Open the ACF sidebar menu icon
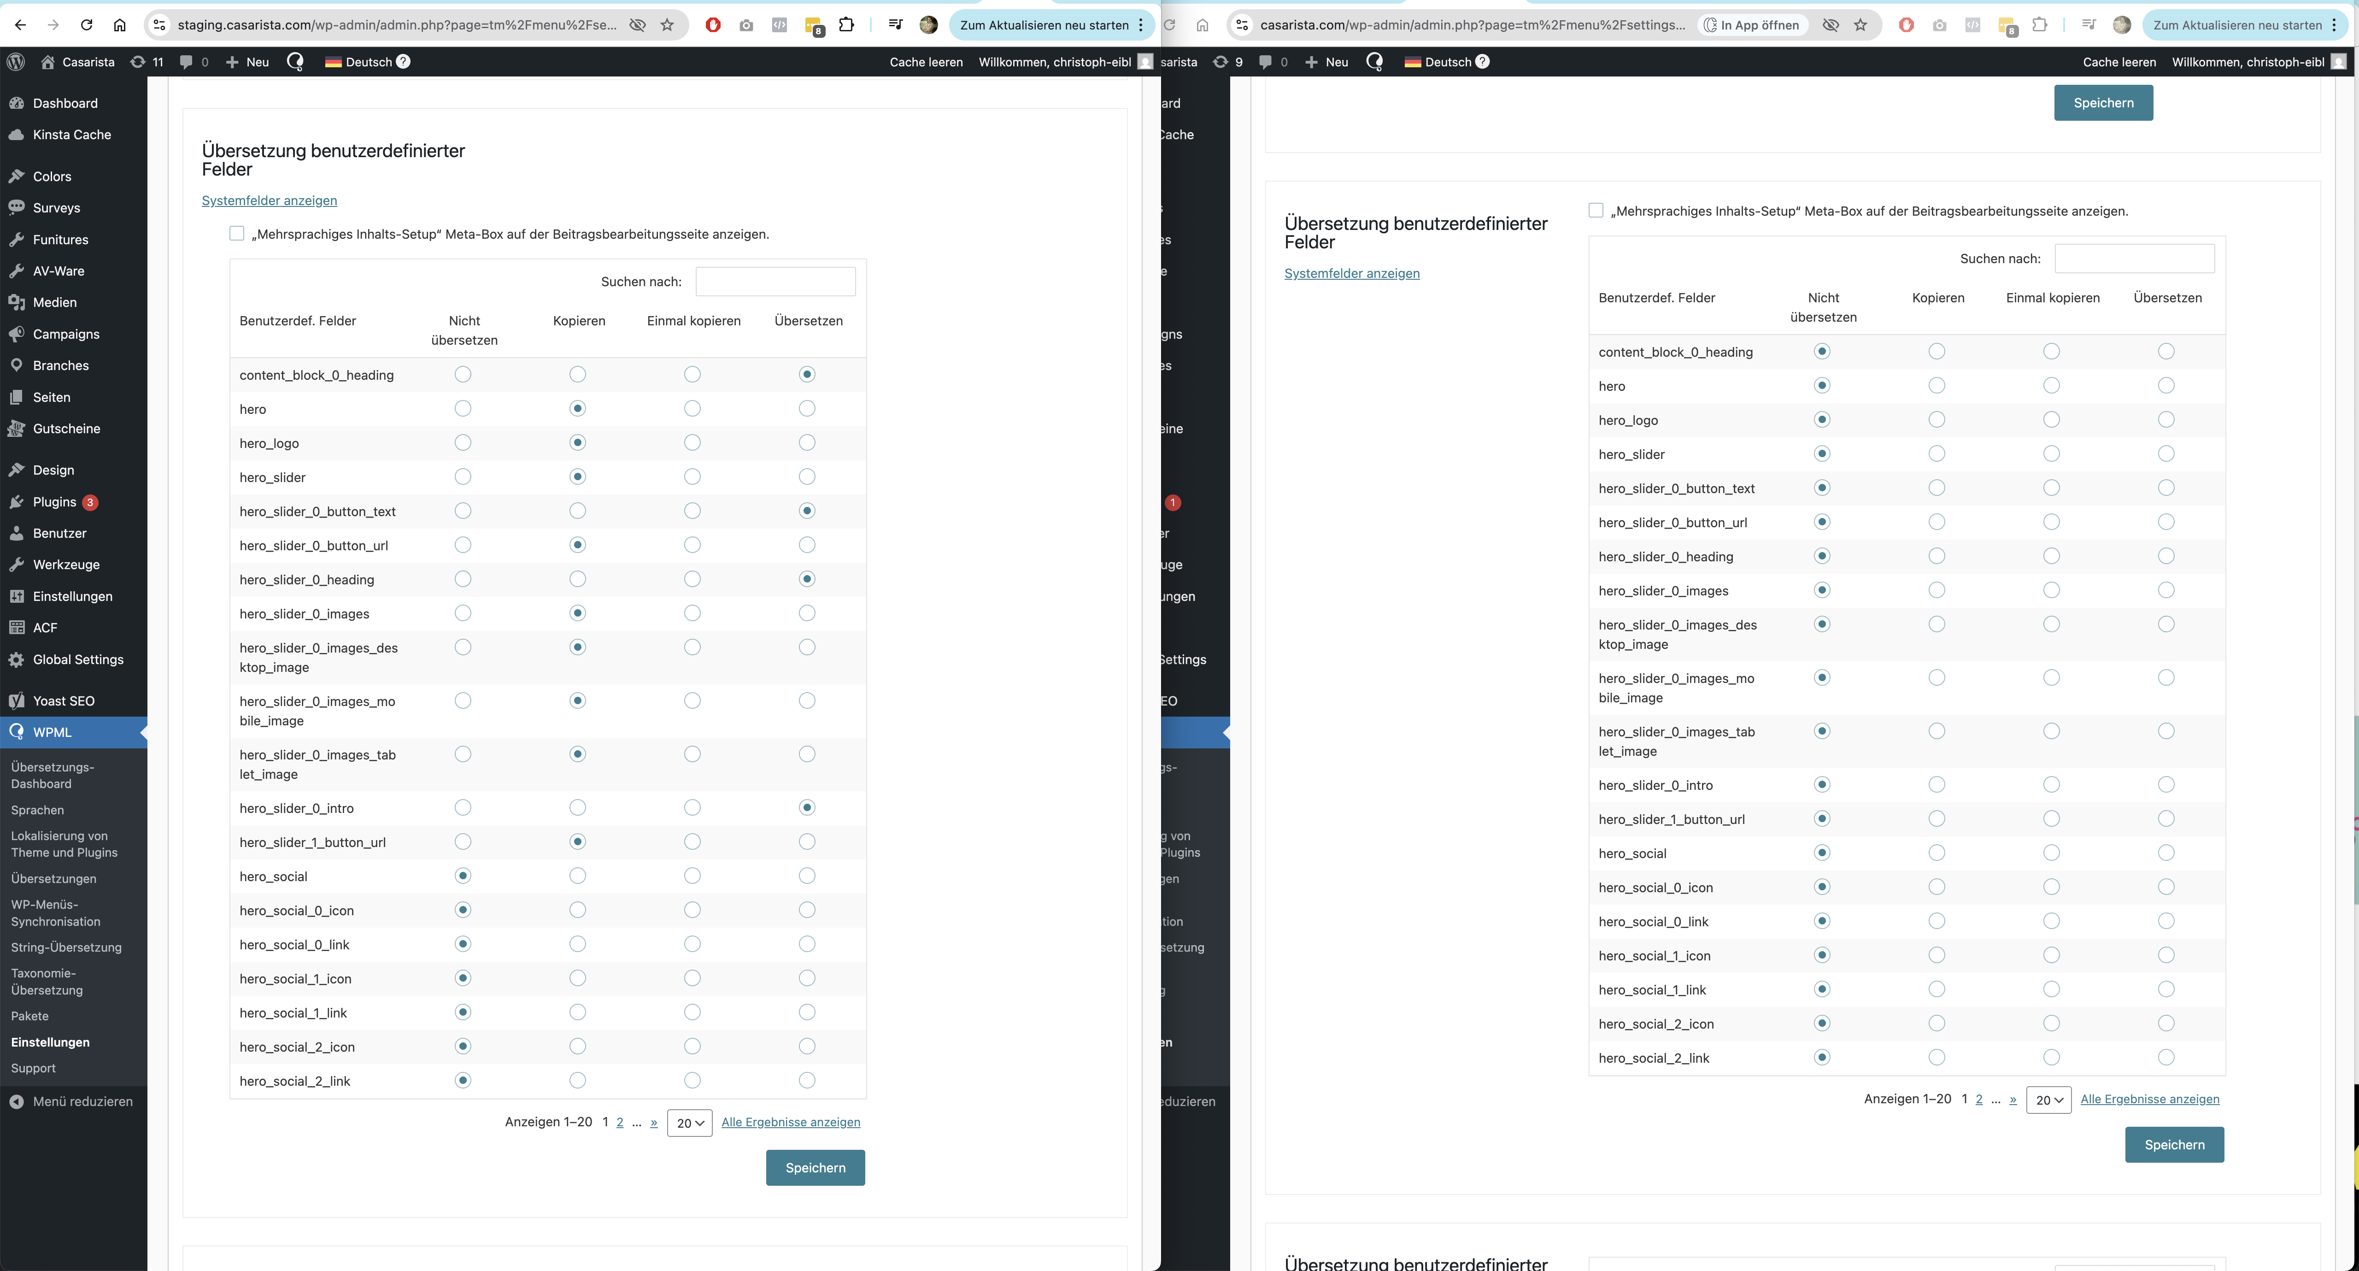The image size is (2359, 1271). point(17,627)
